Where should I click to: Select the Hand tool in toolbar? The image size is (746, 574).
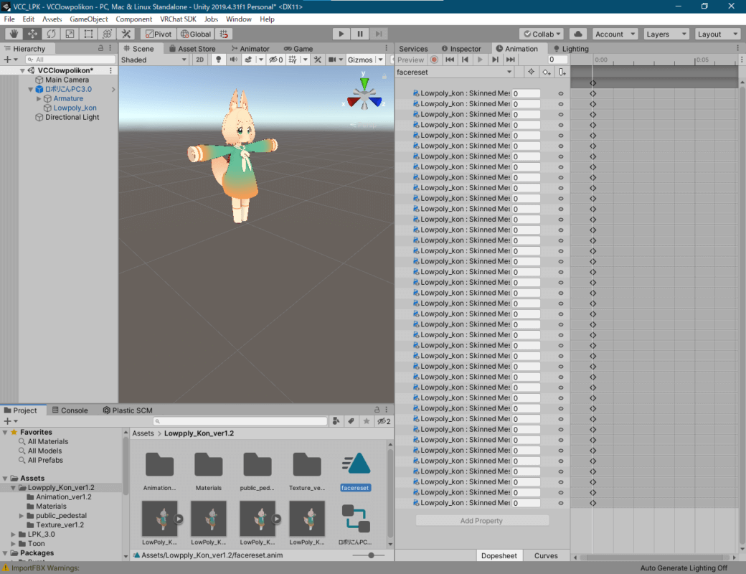14,34
